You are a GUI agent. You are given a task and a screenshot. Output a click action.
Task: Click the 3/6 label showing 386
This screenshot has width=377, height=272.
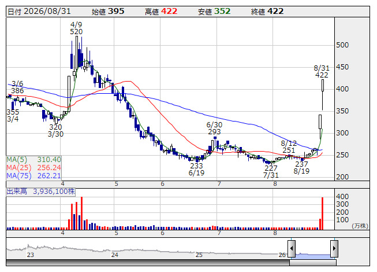[x=17, y=87]
